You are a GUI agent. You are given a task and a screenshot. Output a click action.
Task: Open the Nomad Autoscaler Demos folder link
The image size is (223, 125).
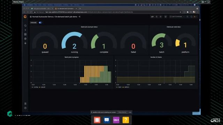pos(43,17)
